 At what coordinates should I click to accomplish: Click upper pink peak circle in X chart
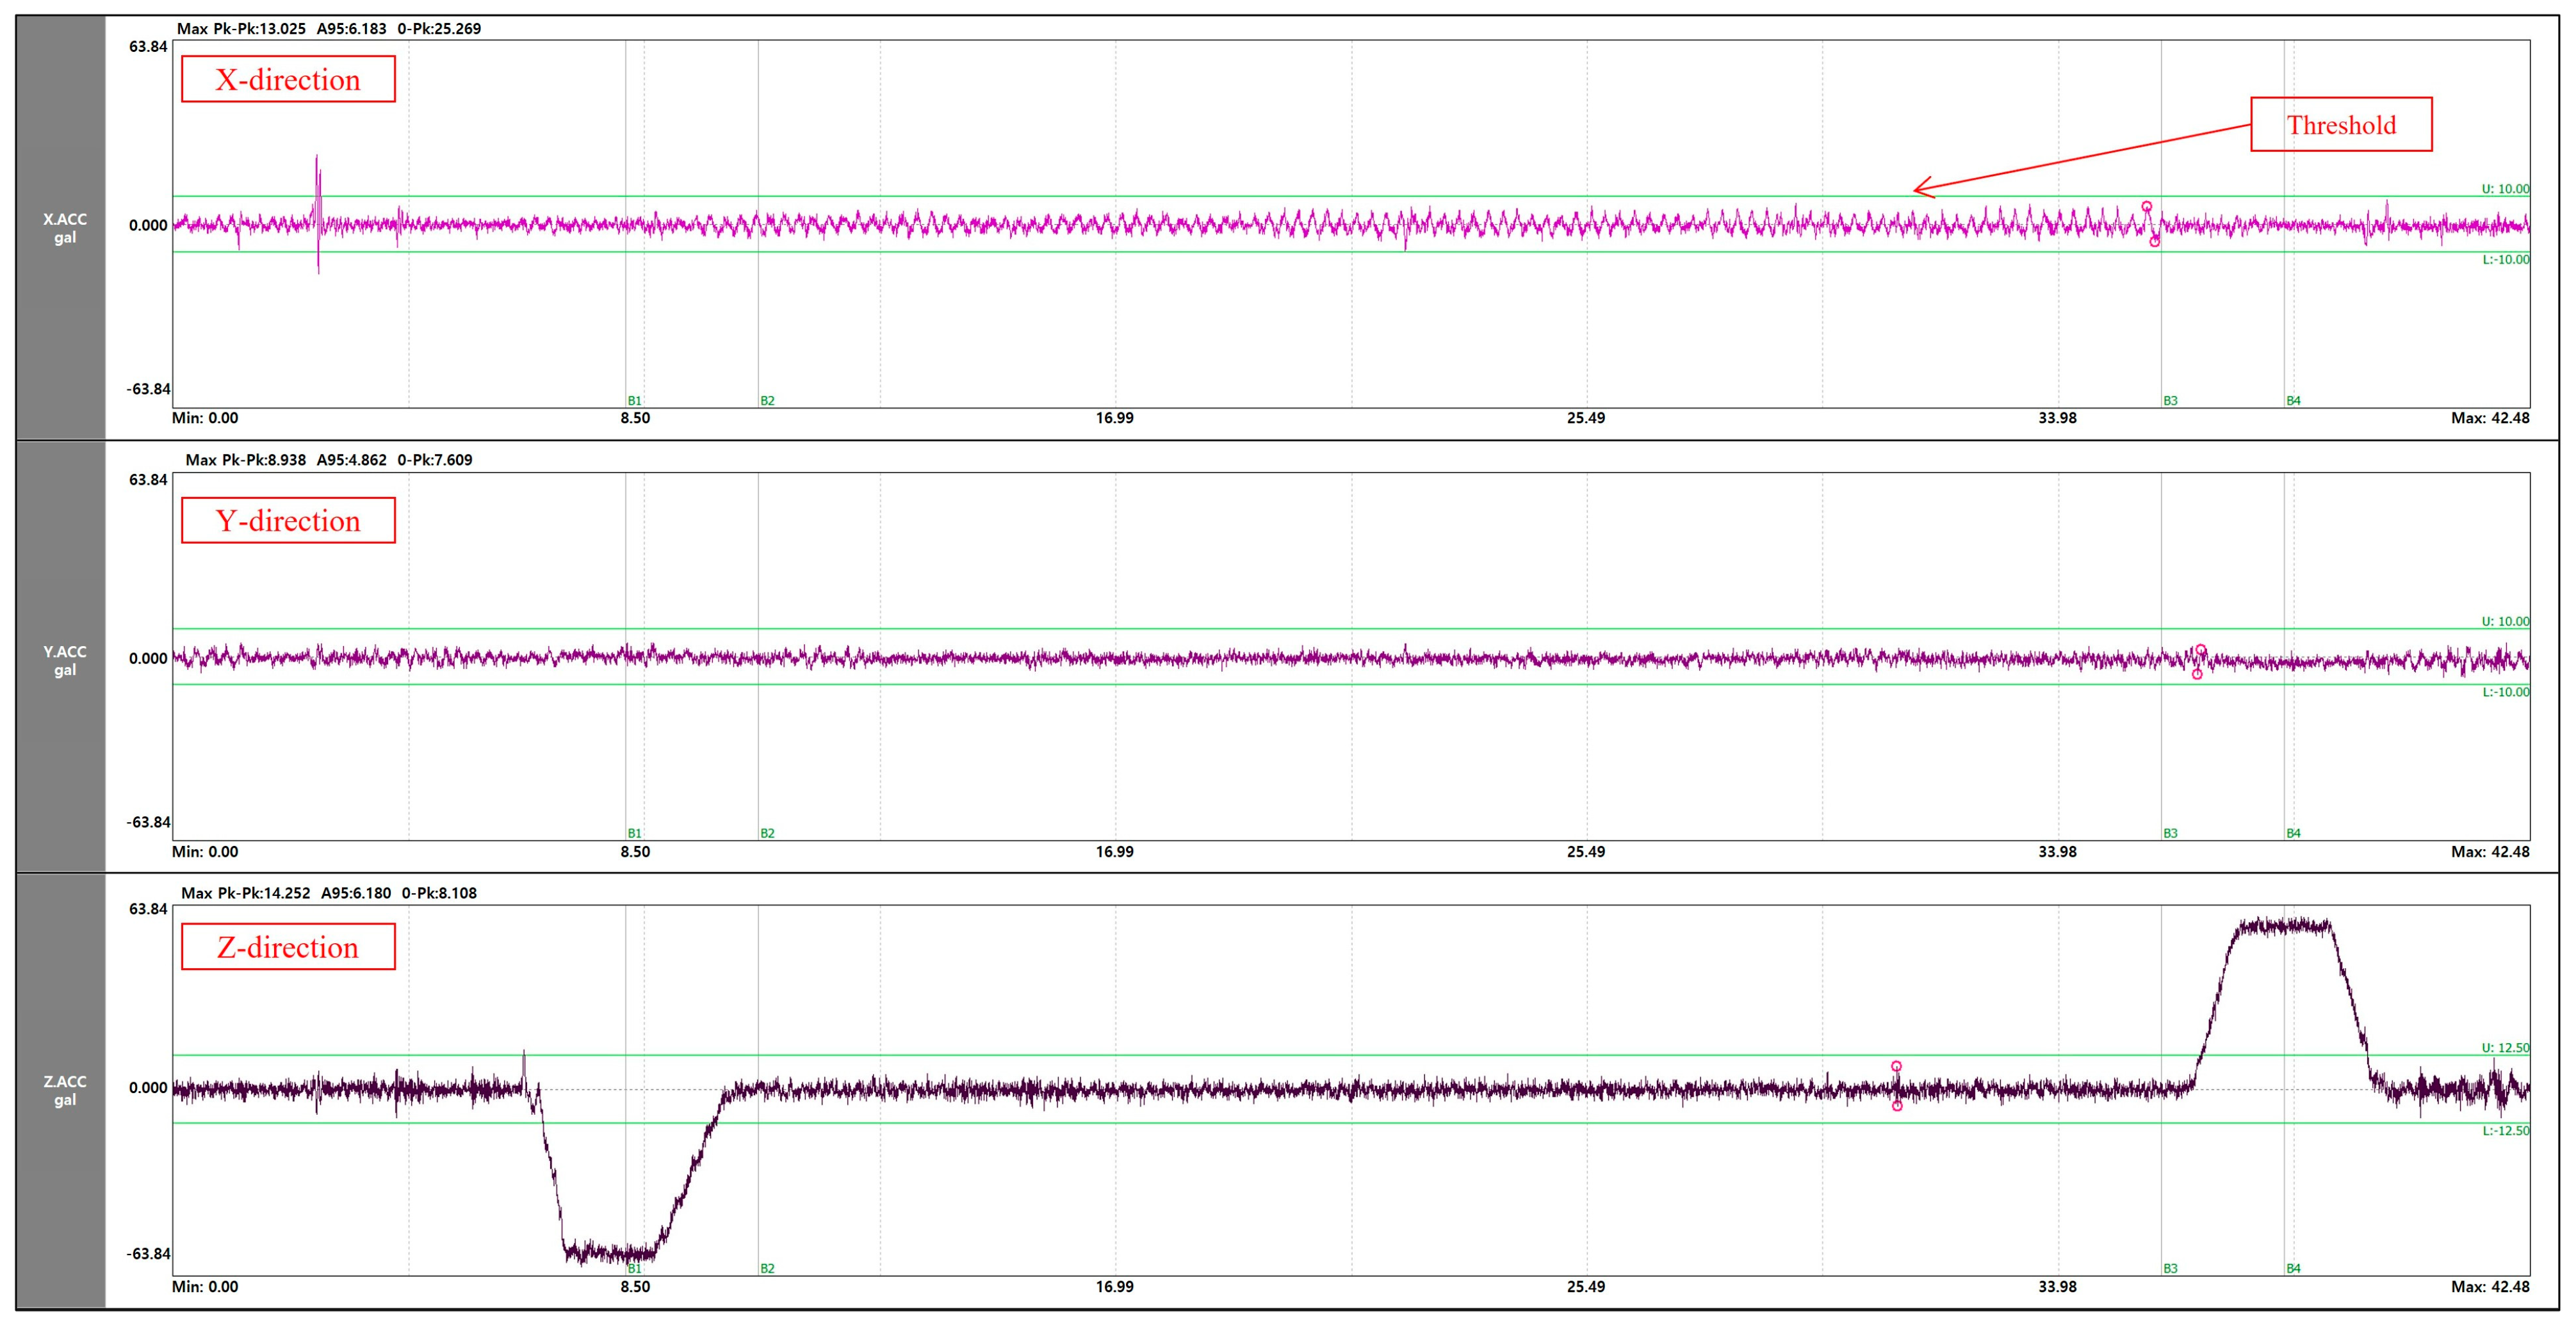[x=2146, y=207]
